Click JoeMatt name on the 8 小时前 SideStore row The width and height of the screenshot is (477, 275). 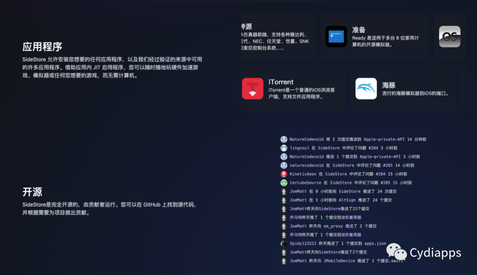coord(298,192)
